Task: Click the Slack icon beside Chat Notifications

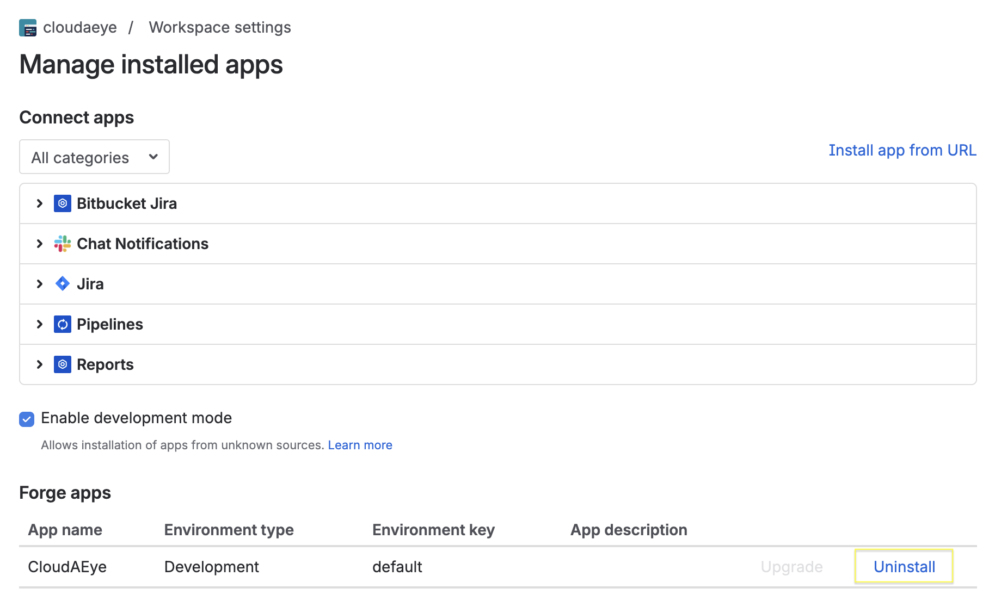Action: (x=62, y=244)
